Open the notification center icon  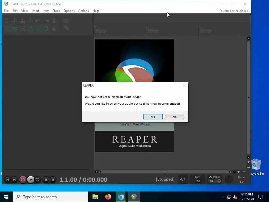coord(260,197)
